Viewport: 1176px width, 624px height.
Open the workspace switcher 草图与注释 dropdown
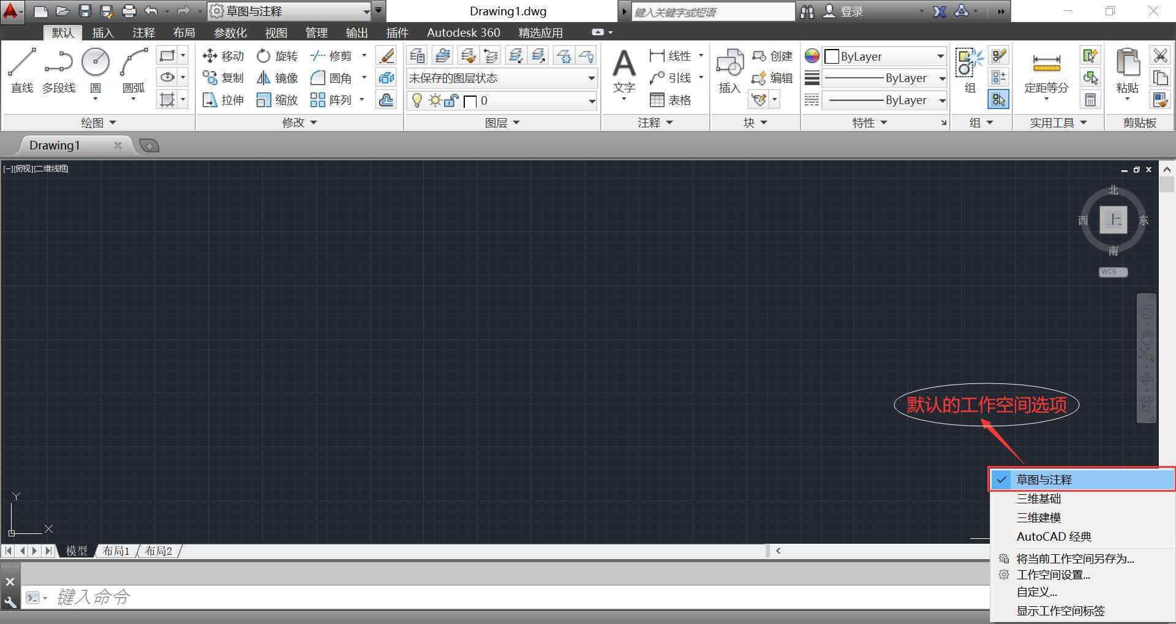pyautogui.click(x=290, y=11)
